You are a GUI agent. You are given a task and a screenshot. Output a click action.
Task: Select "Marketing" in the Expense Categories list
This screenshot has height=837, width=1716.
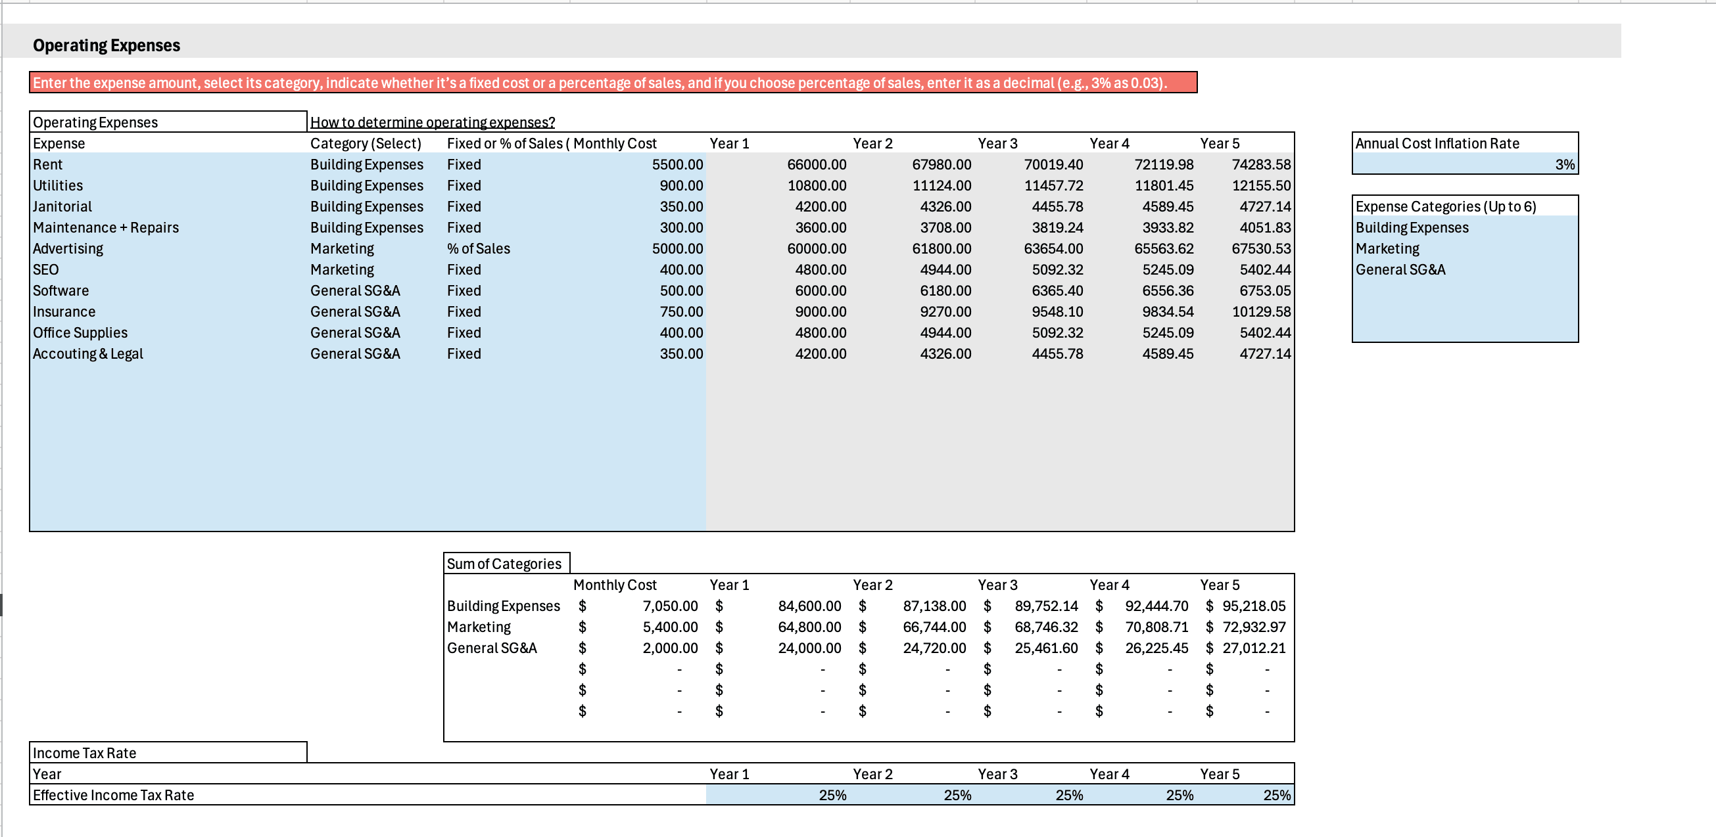click(1387, 248)
